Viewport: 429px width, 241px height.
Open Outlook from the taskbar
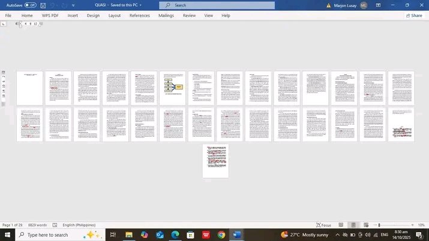[160, 235]
